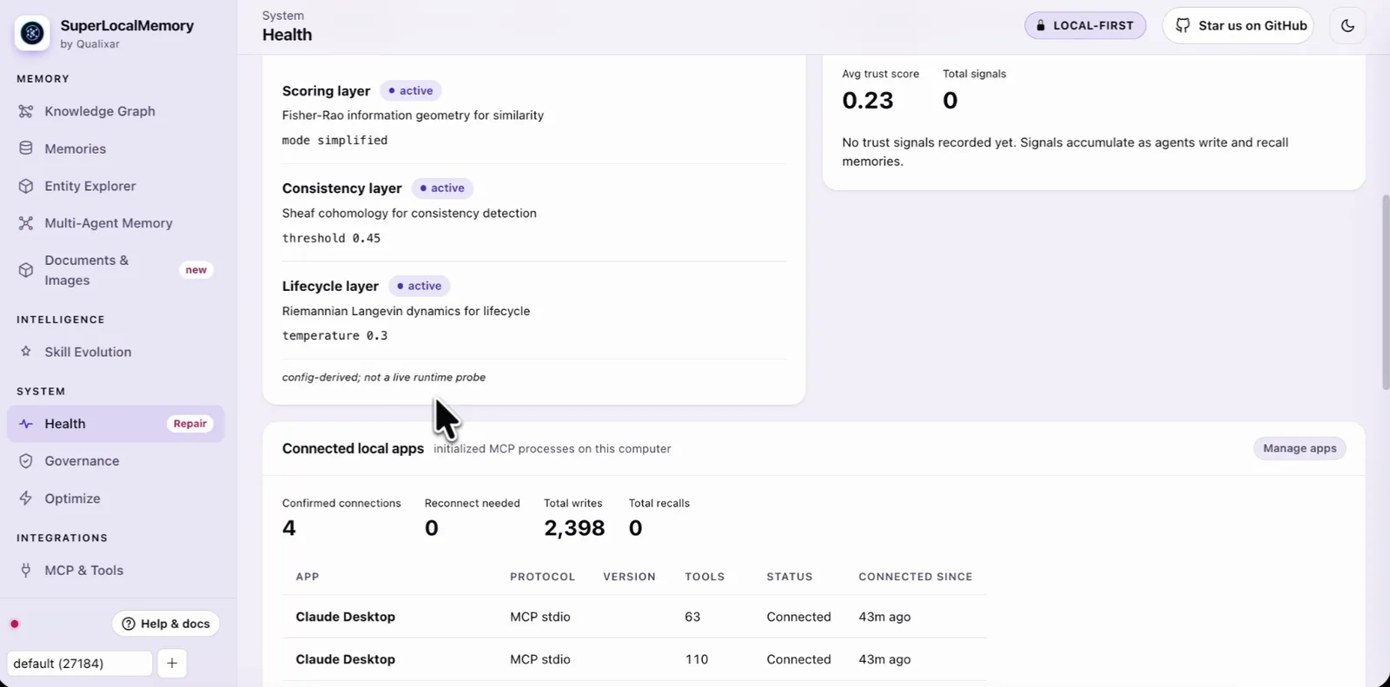Click the Optimize lightning icon
The width and height of the screenshot is (1390, 687).
pyautogui.click(x=26, y=499)
